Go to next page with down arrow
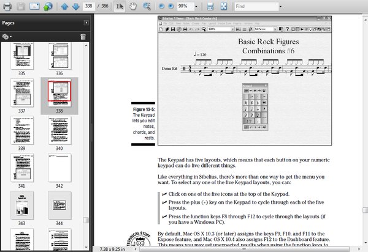Viewport: 368px width, 252px height. point(75,7)
